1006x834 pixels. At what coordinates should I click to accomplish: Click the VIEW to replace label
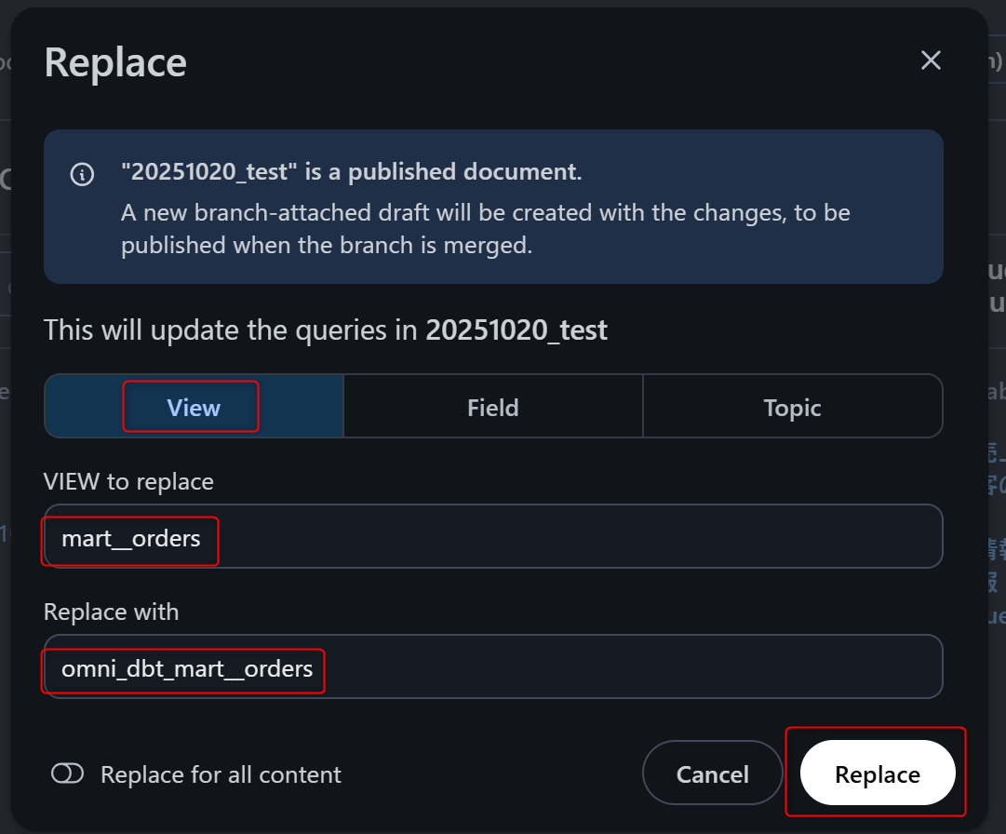128,481
